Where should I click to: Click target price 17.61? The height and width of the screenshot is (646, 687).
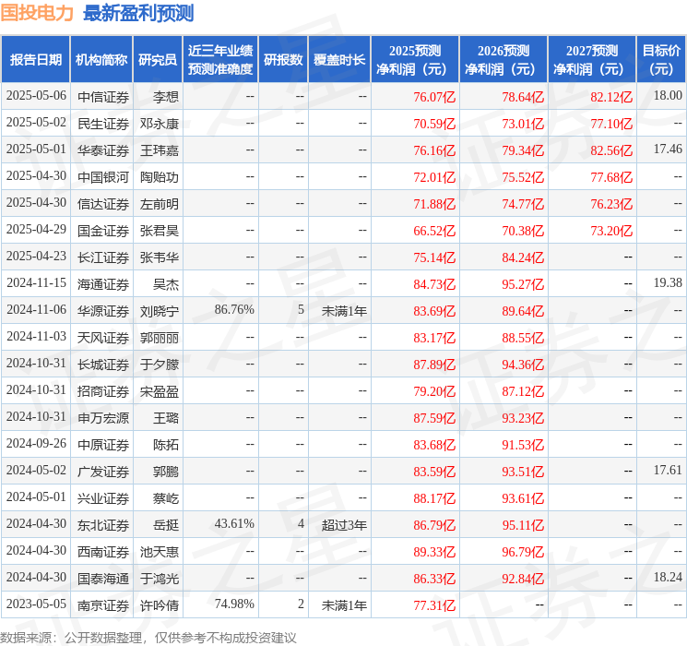(668, 470)
